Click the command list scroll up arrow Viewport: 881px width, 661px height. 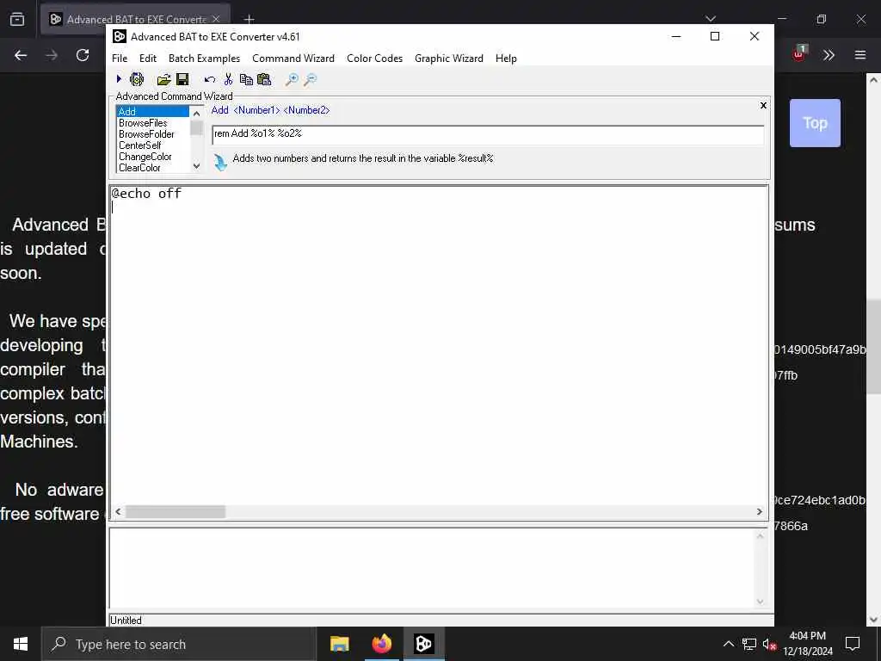click(196, 113)
